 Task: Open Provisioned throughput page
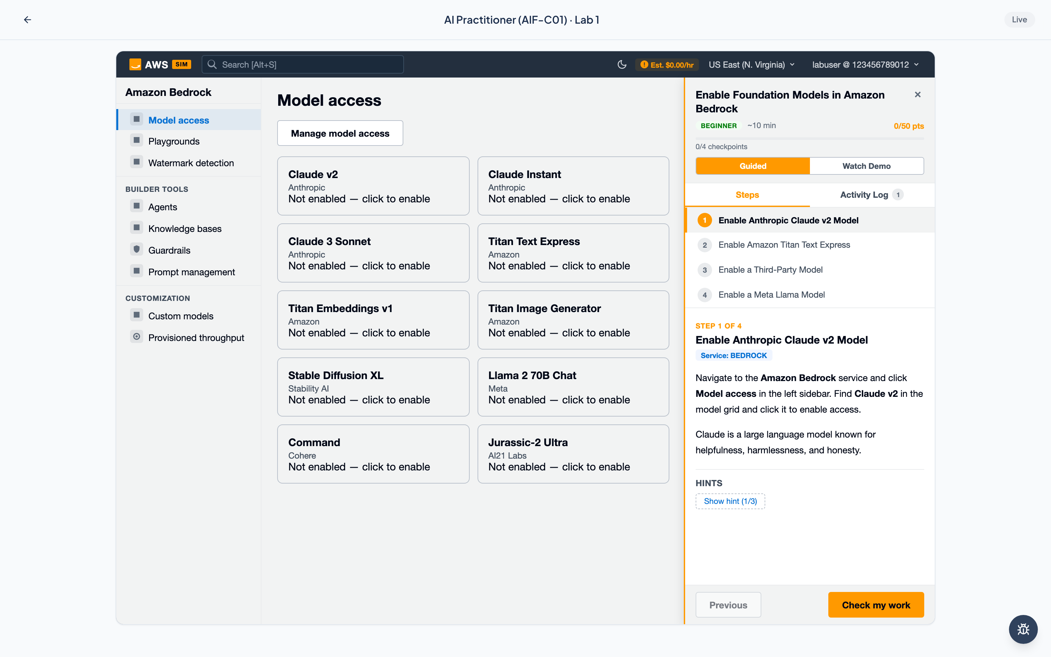pyautogui.click(x=189, y=338)
